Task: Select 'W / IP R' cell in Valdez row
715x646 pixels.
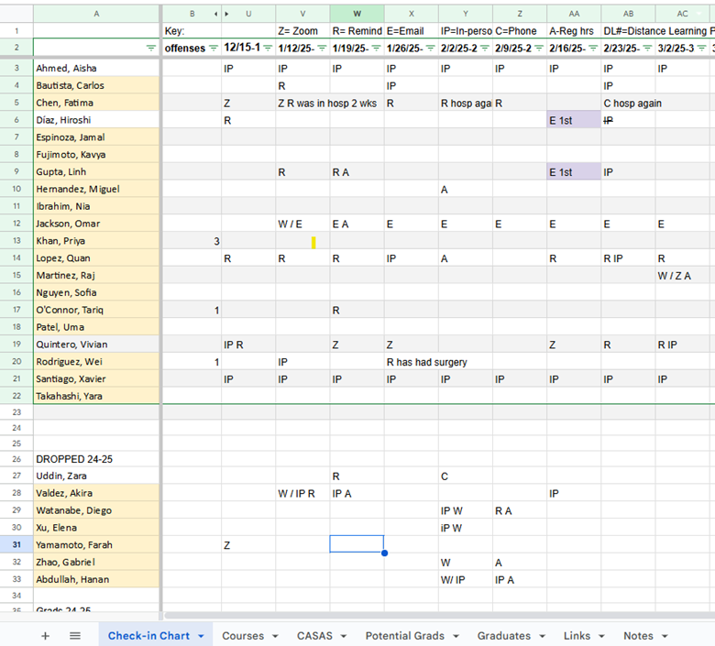Action: [302, 493]
